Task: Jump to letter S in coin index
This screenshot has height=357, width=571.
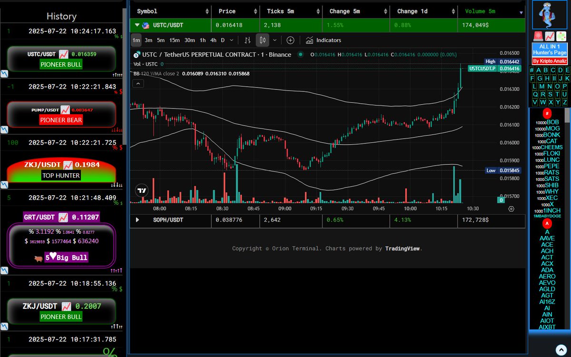Action: 550,94
